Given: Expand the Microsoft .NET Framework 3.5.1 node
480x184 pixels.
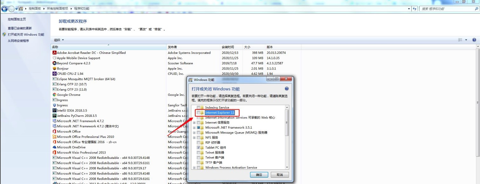Looking at the screenshot, I should [x=194, y=127].
